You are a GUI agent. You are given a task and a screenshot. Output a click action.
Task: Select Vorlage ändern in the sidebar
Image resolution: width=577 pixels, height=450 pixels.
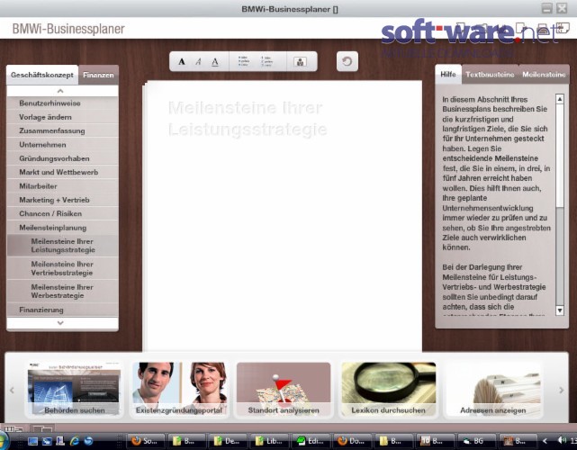62,117
